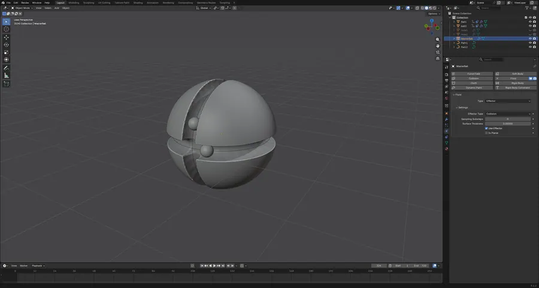
Task: Toggle the camera view icon
Action: click(438, 52)
